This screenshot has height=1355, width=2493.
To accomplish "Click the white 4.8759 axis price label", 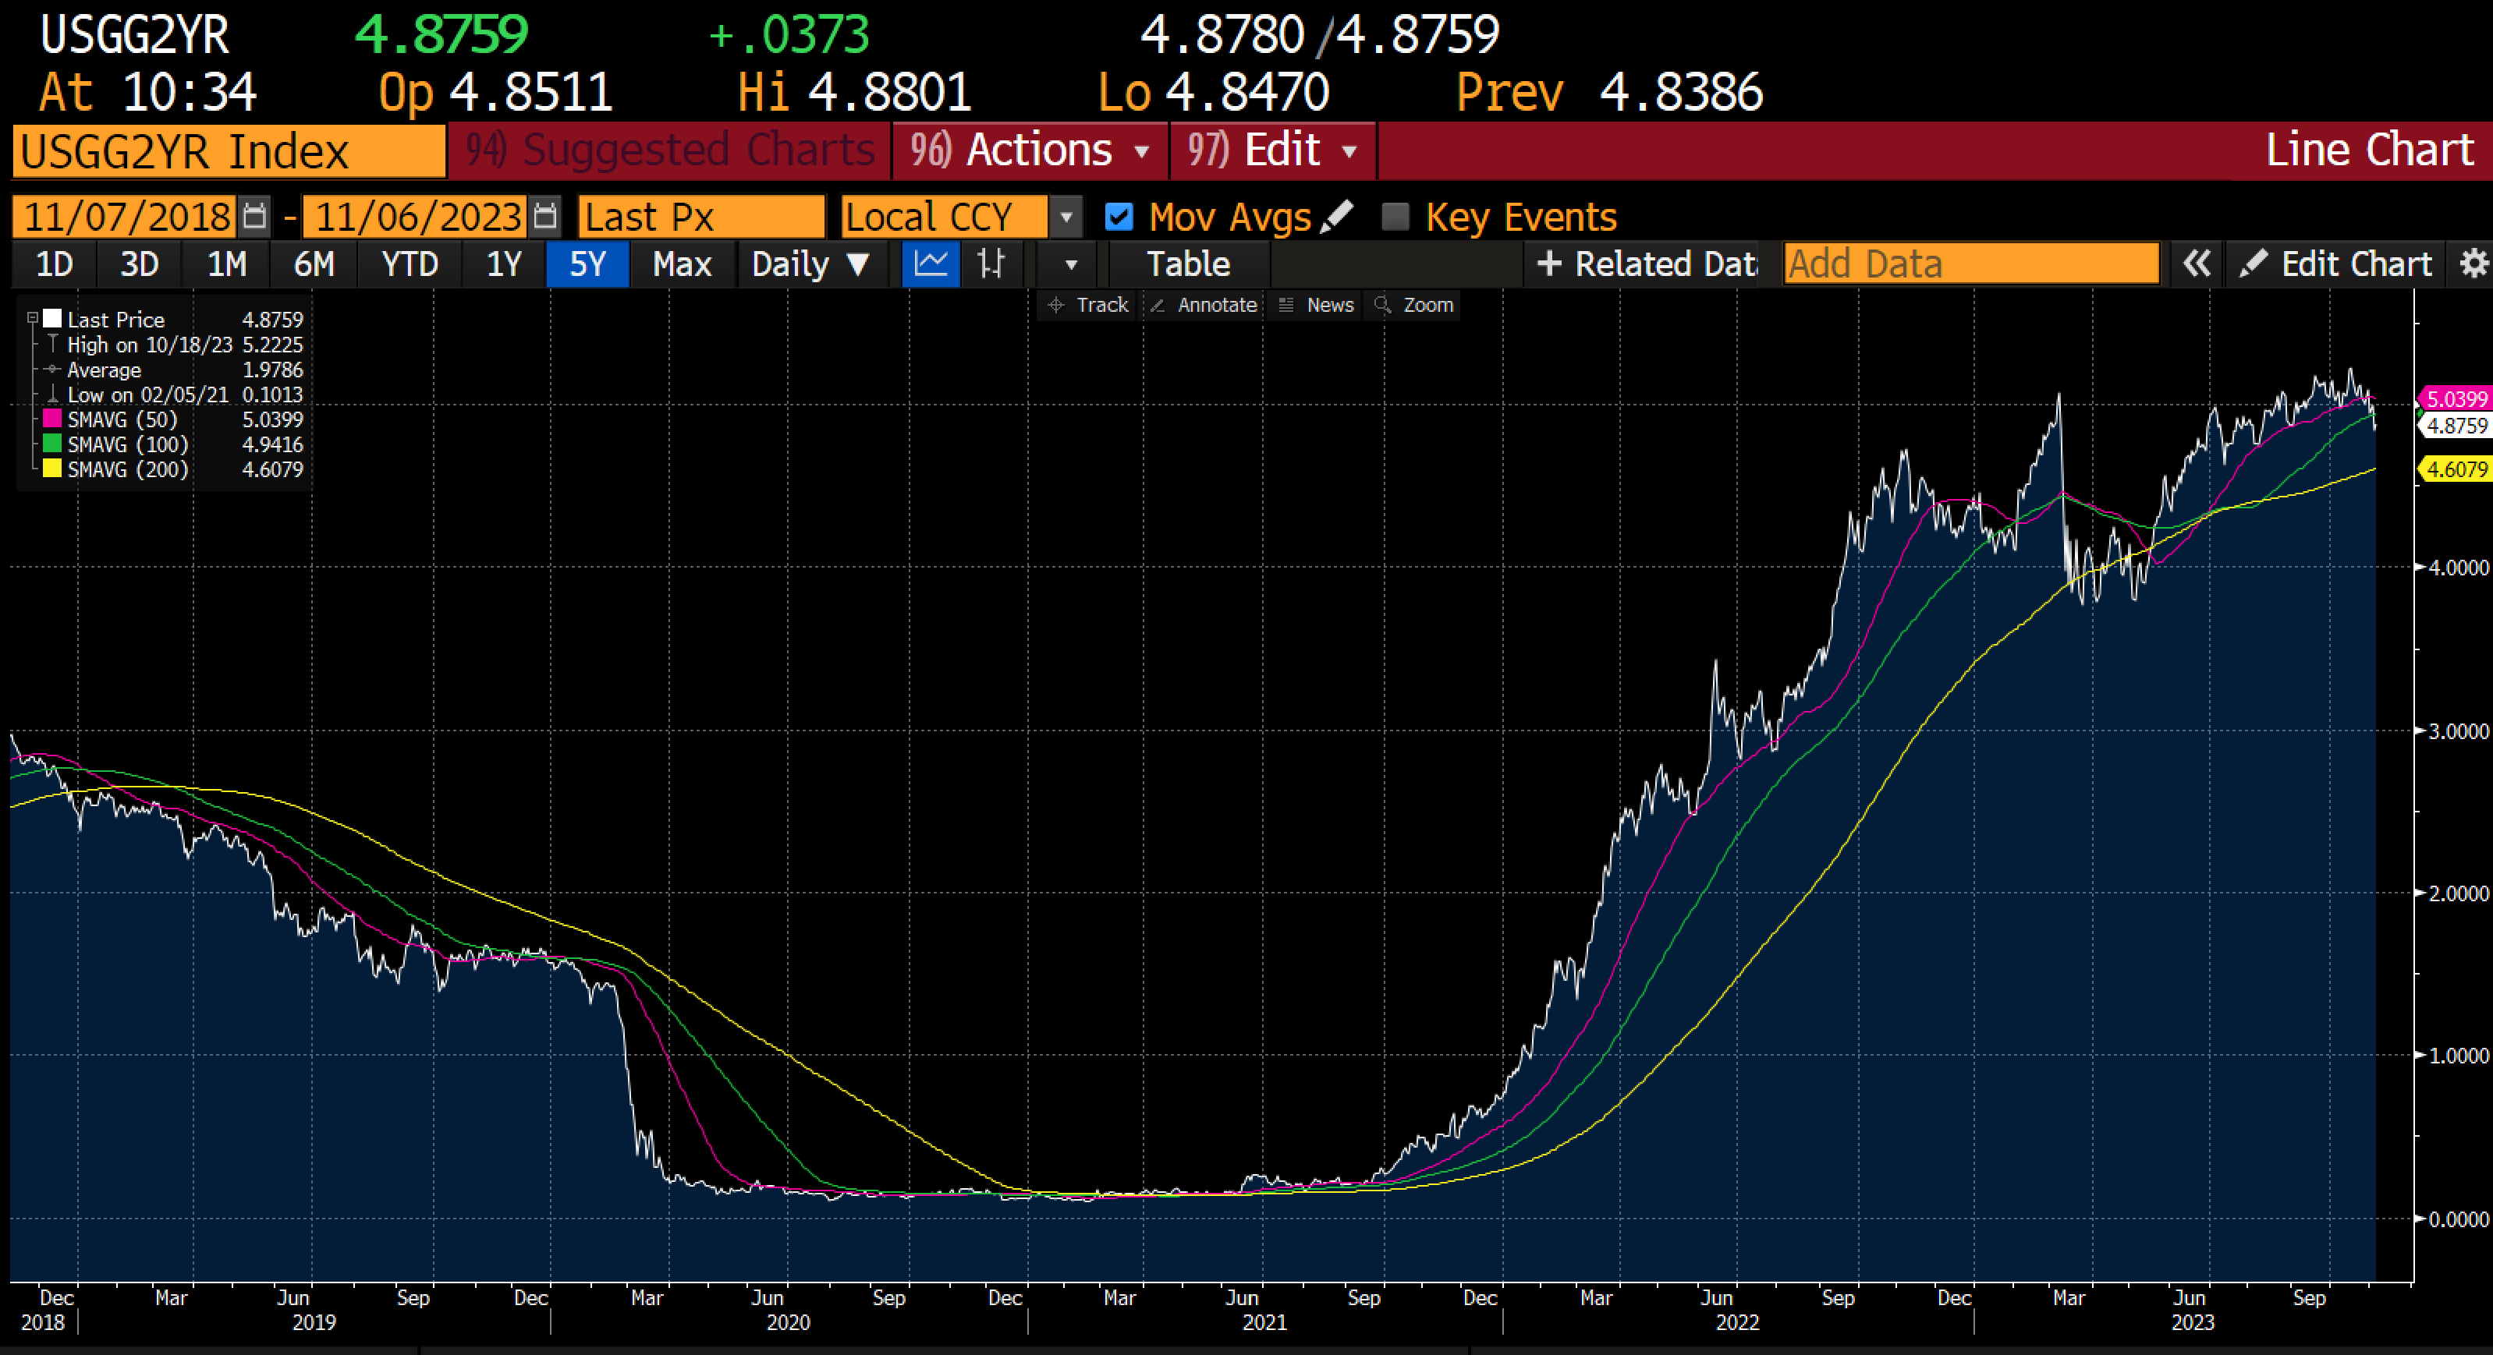I will point(2456,426).
